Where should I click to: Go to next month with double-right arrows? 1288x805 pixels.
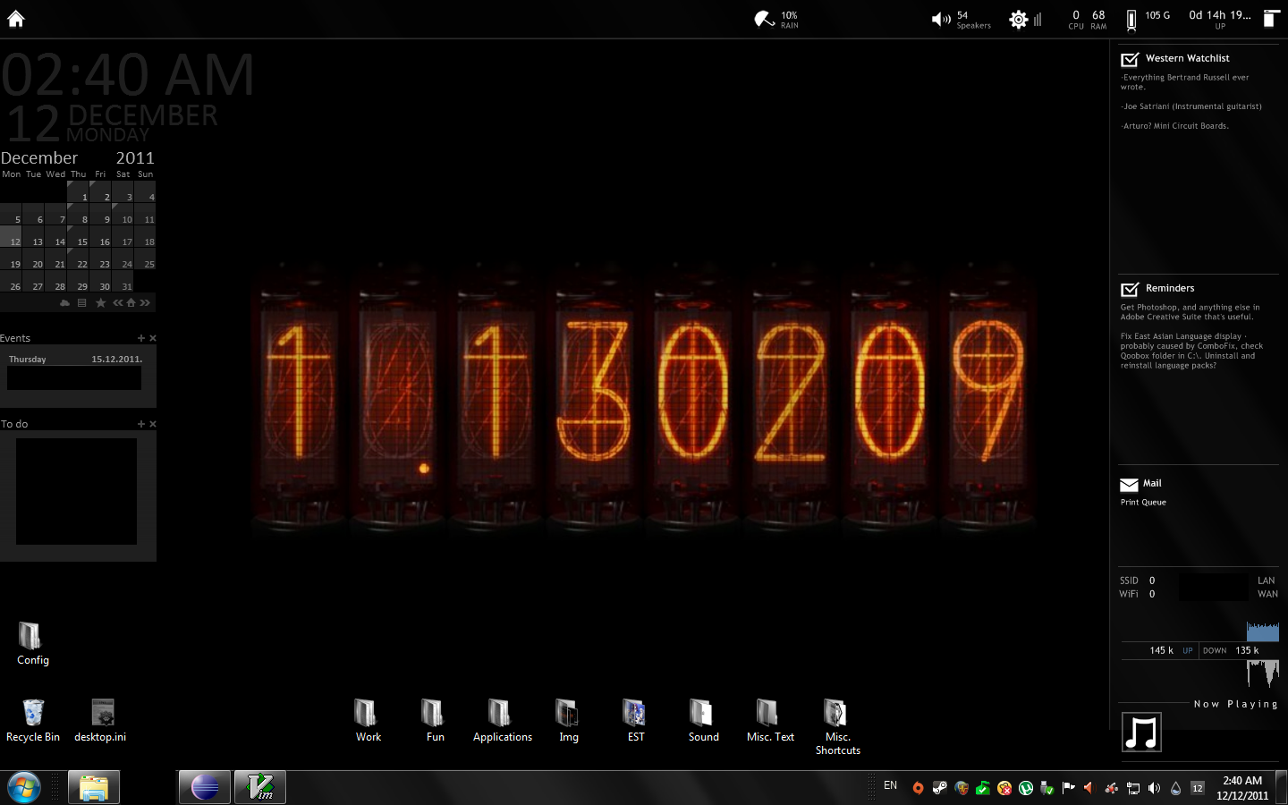click(145, 303)
